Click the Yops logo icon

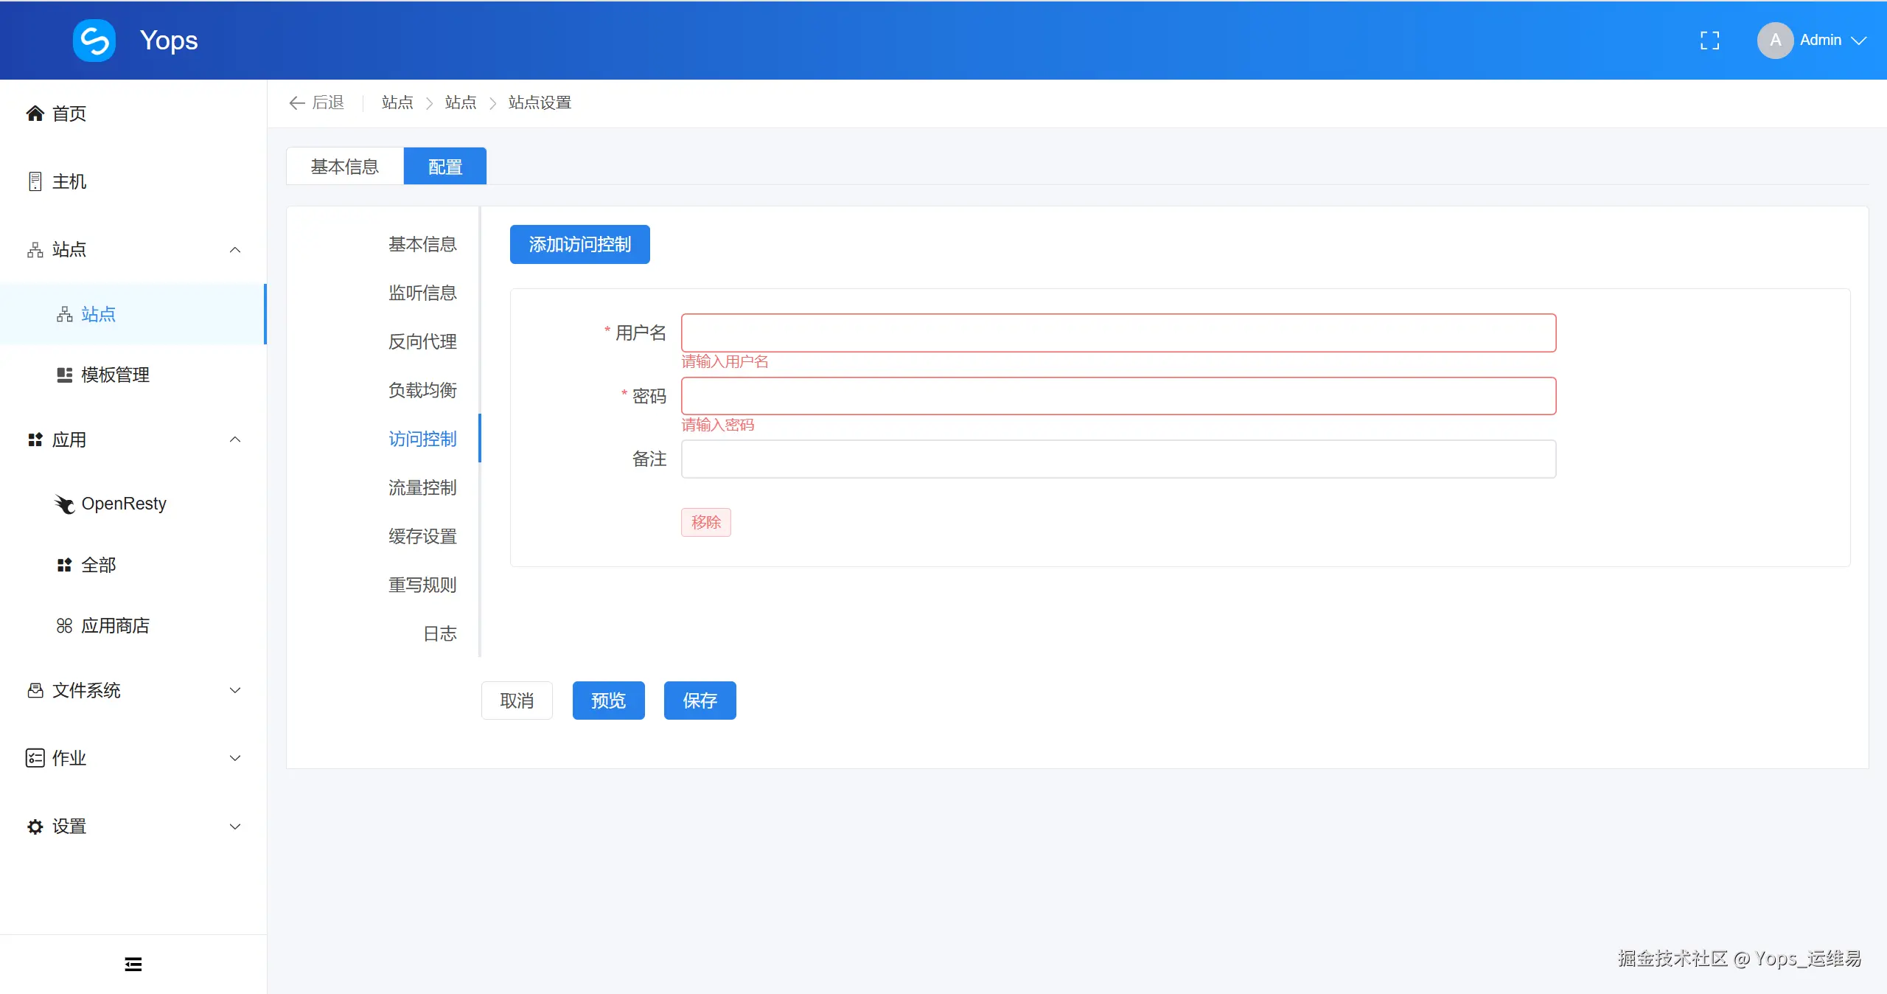tap(94, 41)
